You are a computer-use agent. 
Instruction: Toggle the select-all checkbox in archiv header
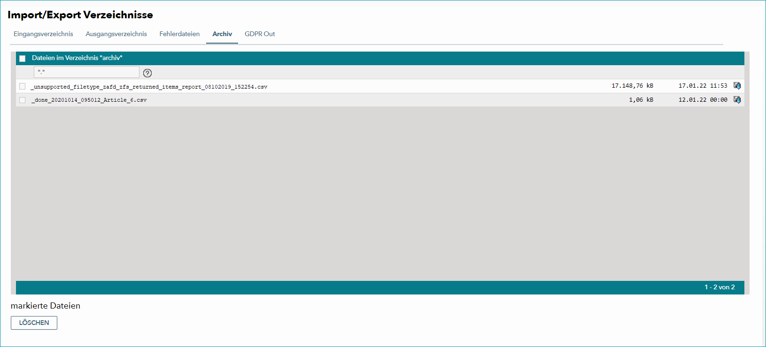tap(22, 59)
